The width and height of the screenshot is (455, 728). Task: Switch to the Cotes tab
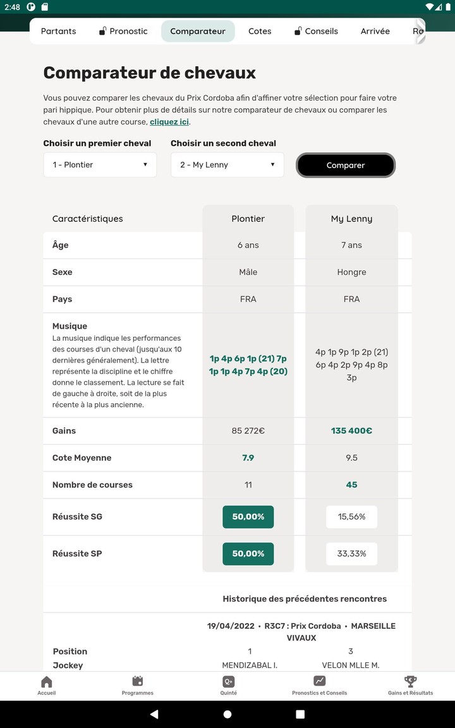(260, 31)
